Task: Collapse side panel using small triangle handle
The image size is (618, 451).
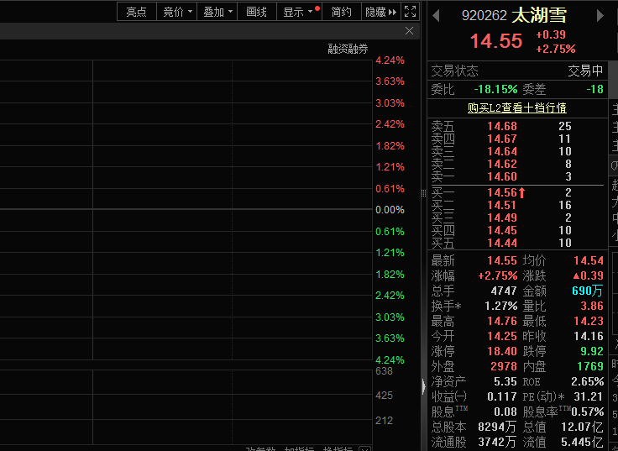Action: click(424, 386)
